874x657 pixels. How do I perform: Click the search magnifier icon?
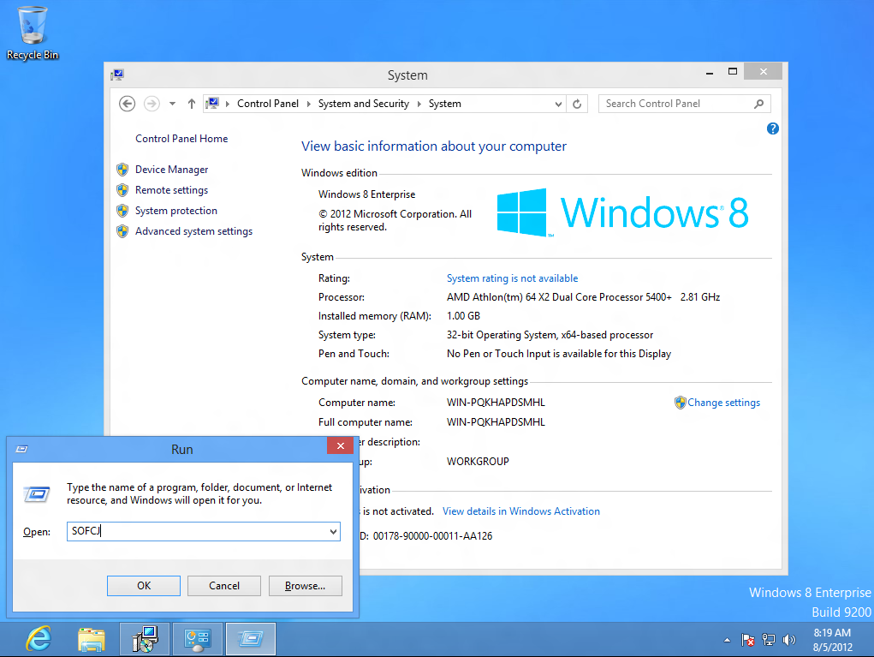[x=758, y=104]
